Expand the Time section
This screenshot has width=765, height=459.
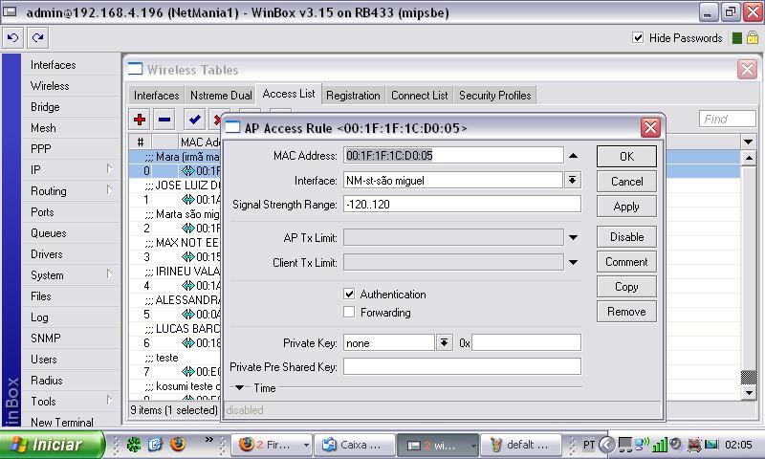coord(240,388)
